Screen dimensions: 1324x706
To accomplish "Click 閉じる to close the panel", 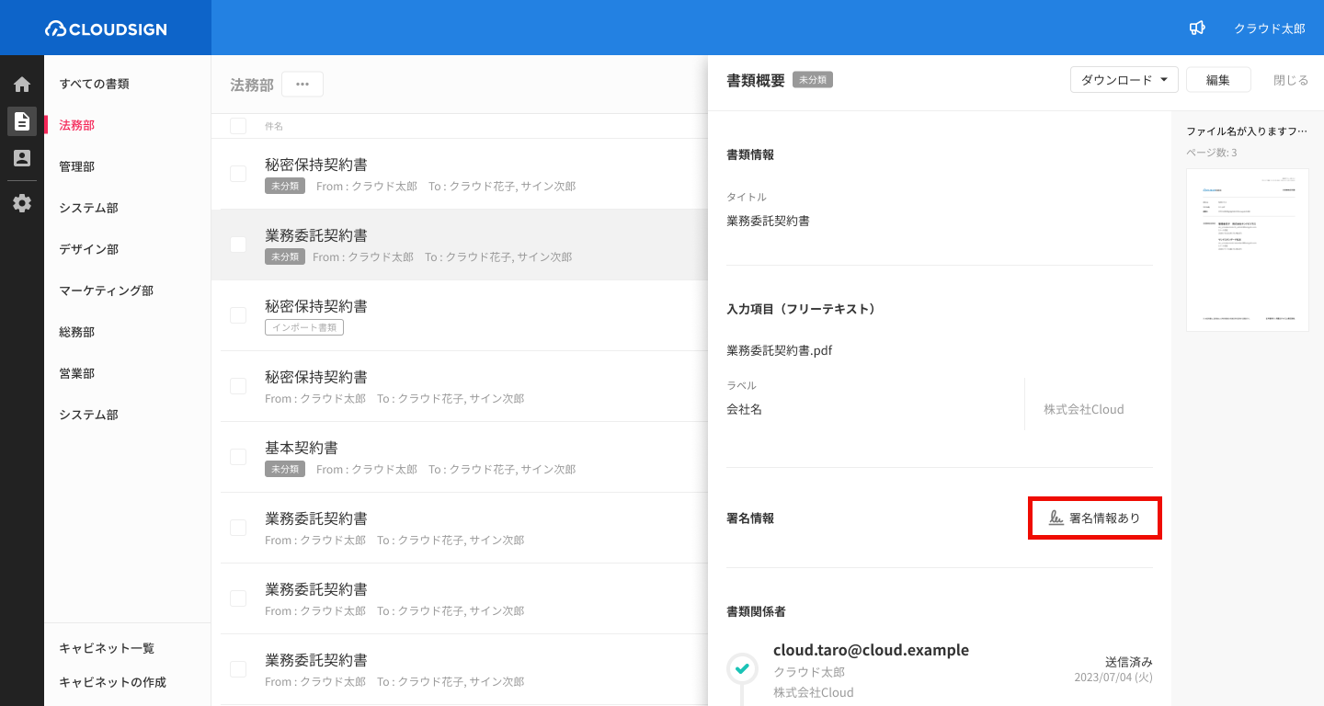I will 1290,80.
